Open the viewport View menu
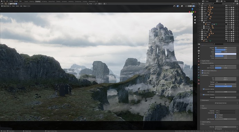Image resolution: width=239 pixels, height=132 pixels. [x=14, y=6]
